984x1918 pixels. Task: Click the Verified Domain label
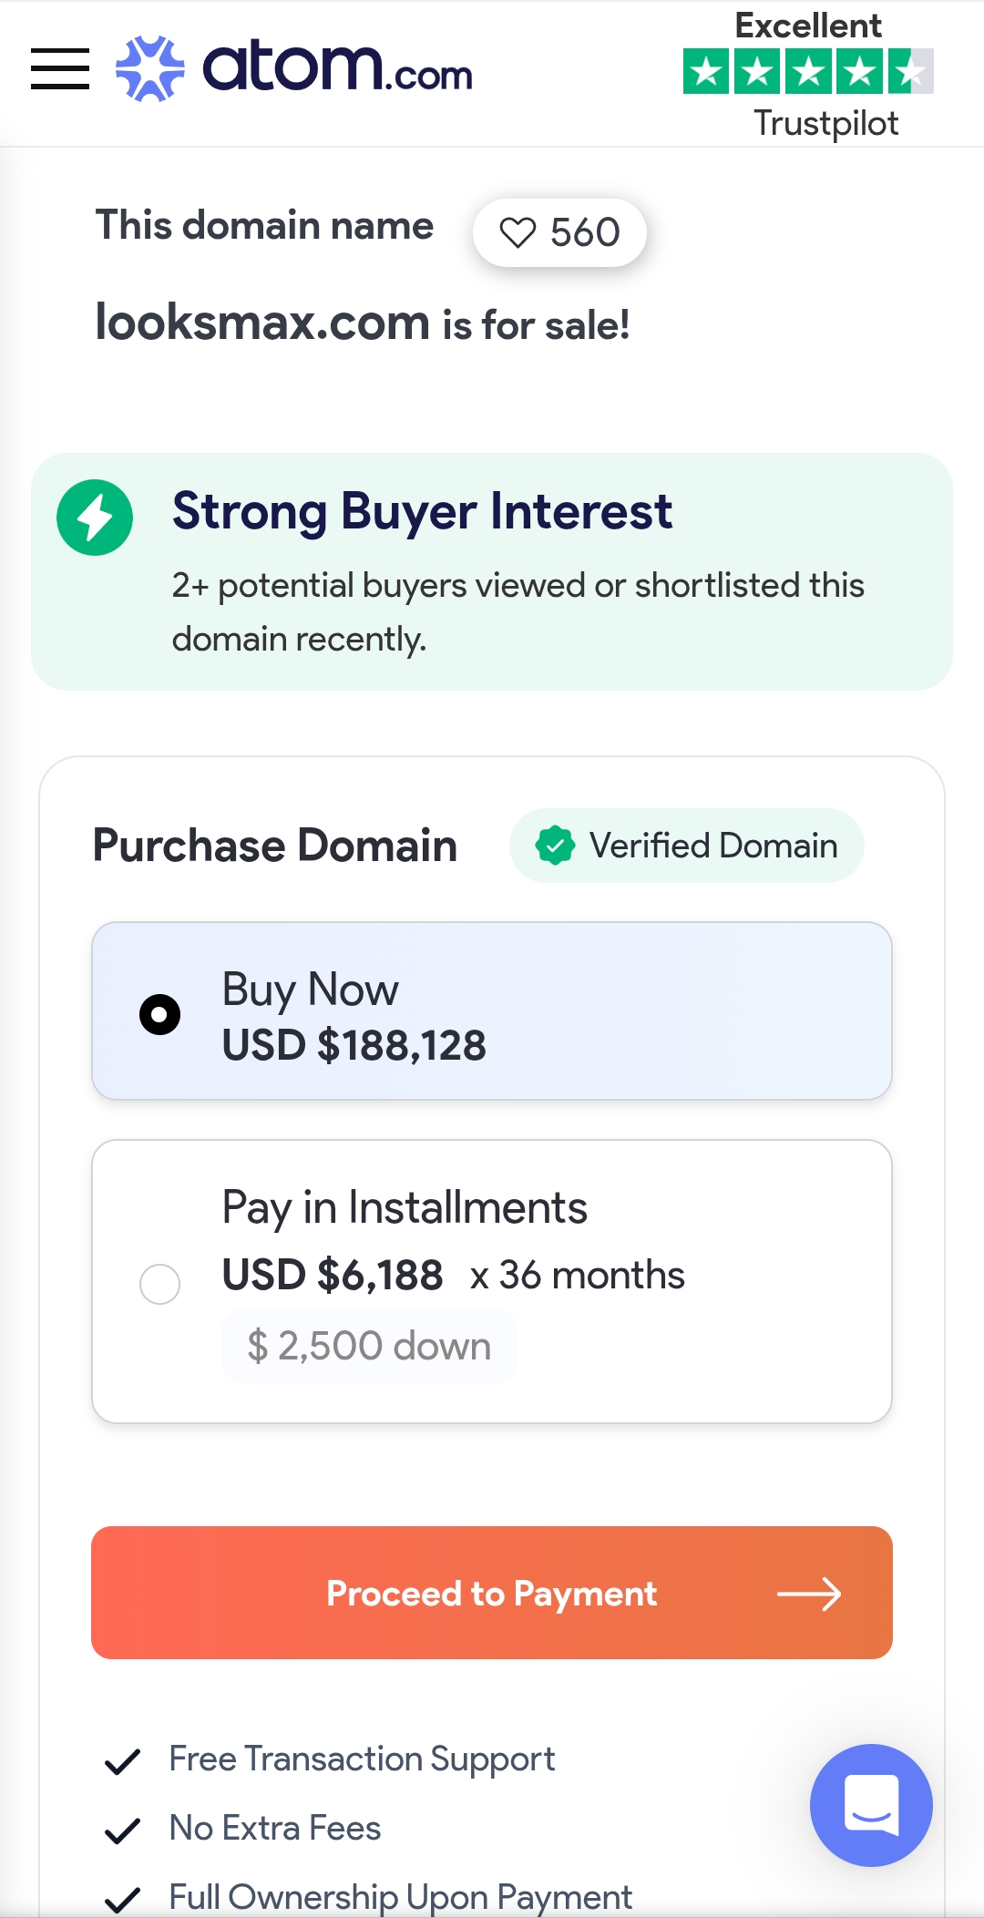click(x=712, y=846)
